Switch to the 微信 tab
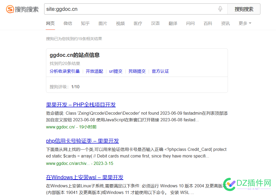Viewport: 276px width, 195px height. (x=68, y=24)
